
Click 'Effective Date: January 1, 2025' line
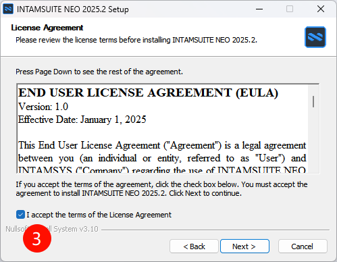click(82, 120)
